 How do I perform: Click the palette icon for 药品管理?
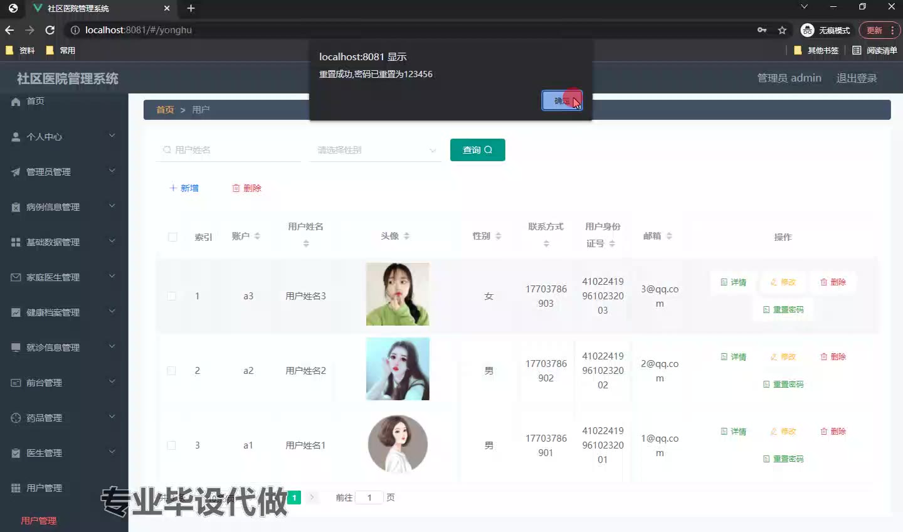16,418
